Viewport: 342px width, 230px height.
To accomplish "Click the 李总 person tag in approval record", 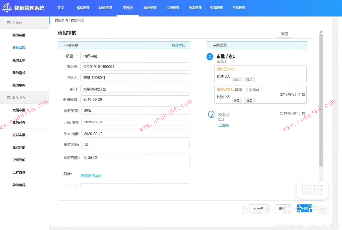I will coord(237,100).
